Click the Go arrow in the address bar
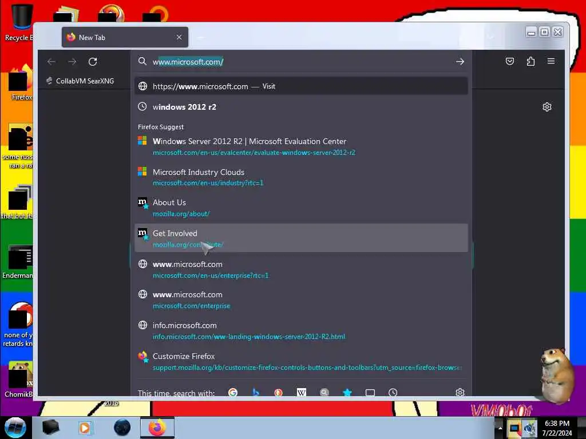Viewport: 586px width, 439px height. [460, 62]
